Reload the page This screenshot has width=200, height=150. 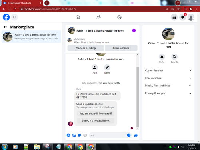click(15, 9)
